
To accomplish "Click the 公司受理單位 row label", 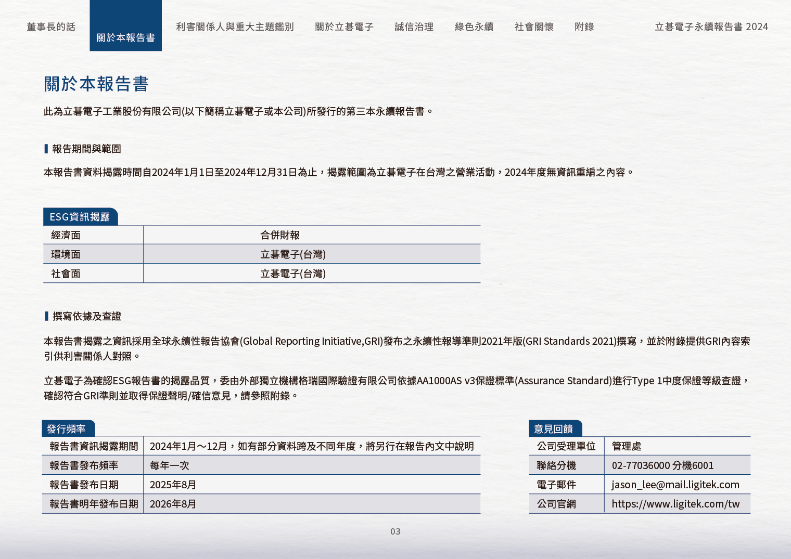I will pos(566,446).
